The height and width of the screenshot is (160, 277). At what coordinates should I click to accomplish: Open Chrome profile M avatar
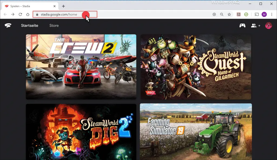pos(264,15)
